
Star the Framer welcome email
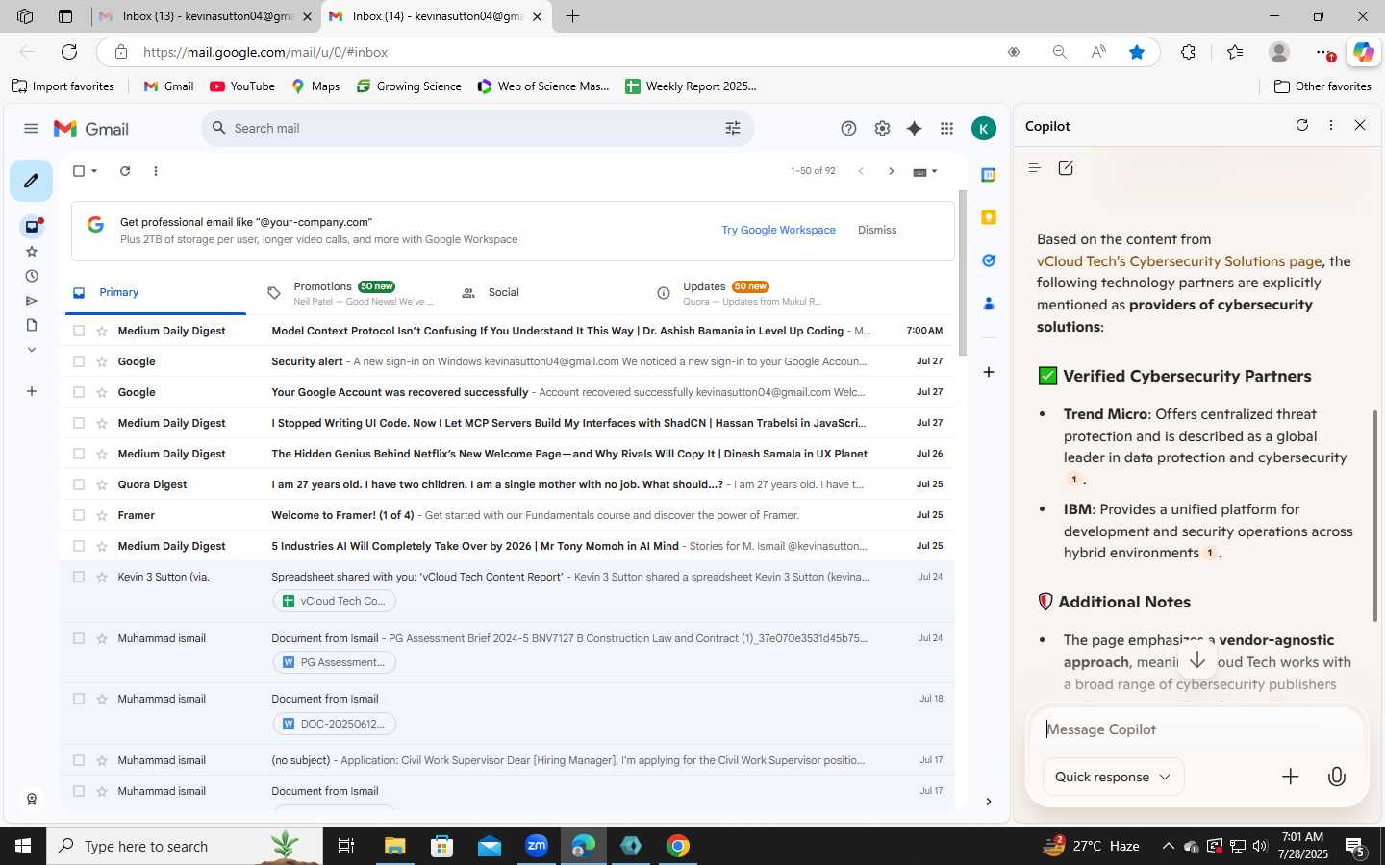coord(102,515)
